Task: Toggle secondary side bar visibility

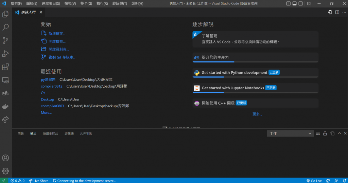Action: (300, 3)
